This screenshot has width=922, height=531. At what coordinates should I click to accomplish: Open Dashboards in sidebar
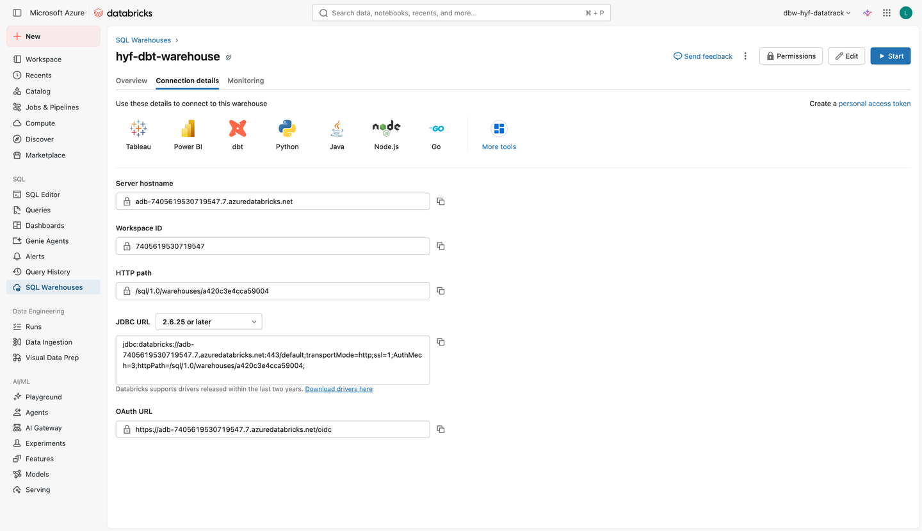53,225
